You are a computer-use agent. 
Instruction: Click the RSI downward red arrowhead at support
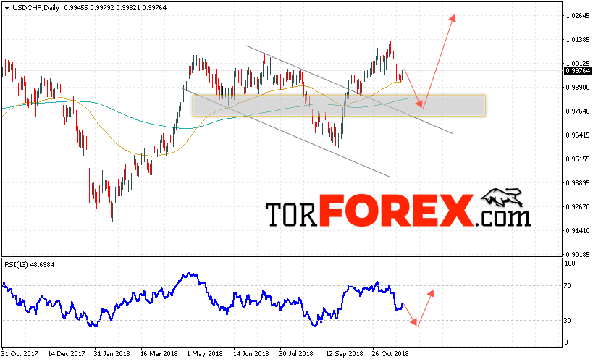coord(414,322)
